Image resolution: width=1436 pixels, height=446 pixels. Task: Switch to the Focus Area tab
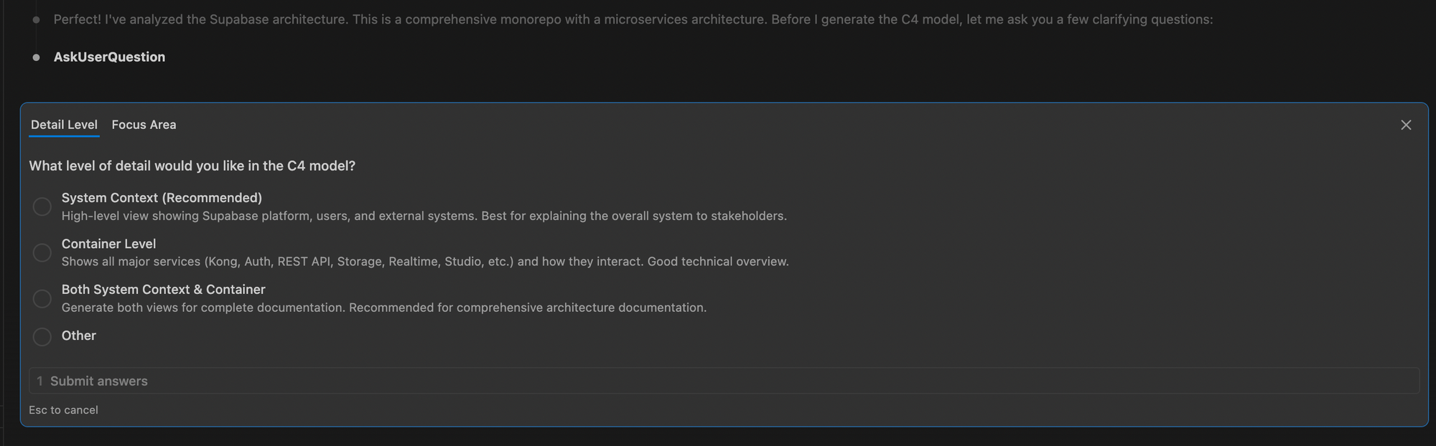coord(144,125)
